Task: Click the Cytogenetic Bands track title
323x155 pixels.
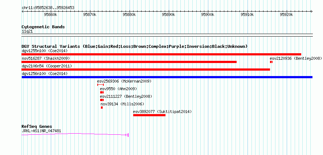Action: coord(43,27)
